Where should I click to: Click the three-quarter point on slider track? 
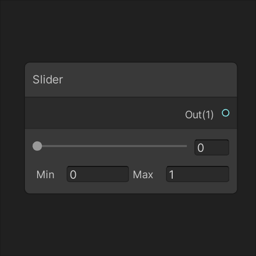149,146
